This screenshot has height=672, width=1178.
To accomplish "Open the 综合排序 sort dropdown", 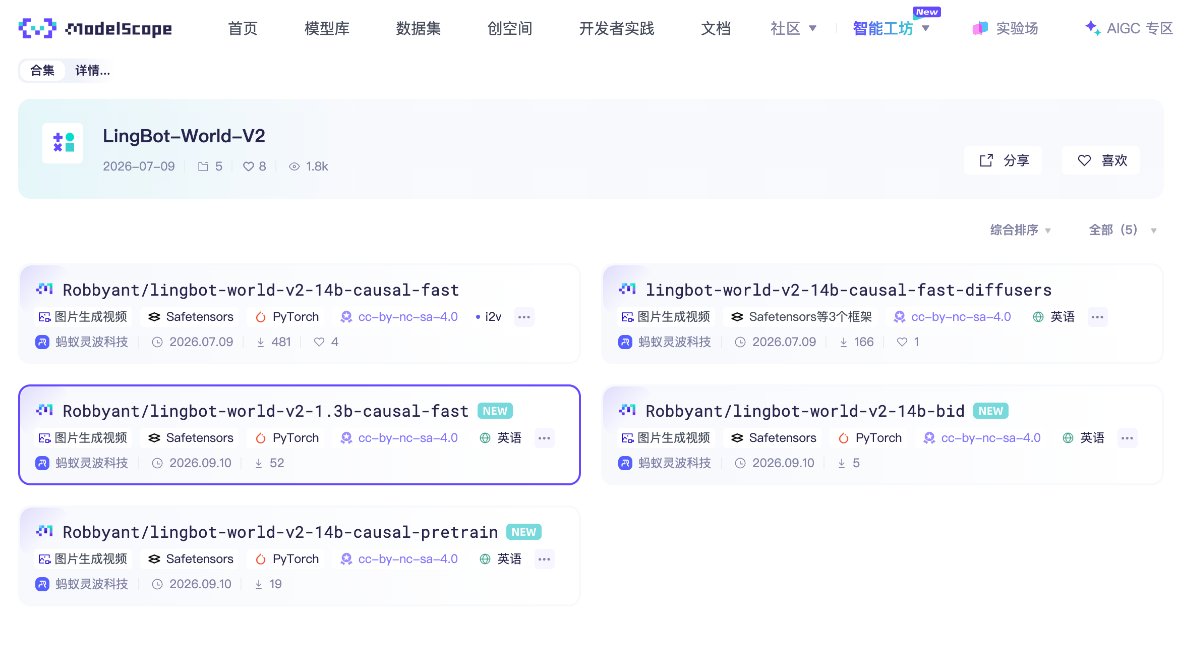I will click(1021, 230).
